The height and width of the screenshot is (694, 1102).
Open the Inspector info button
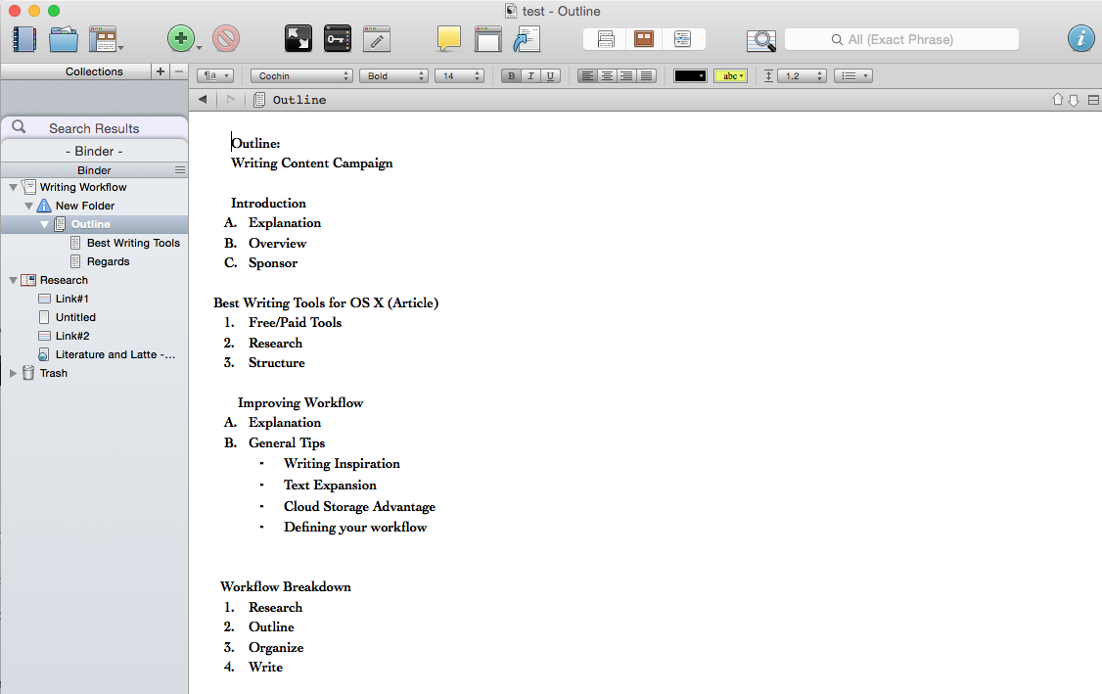coord(1080,38)
